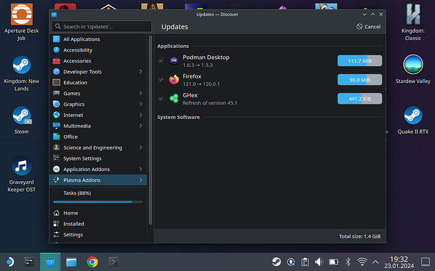Click the System Software section heading

(x=178, y=117)
